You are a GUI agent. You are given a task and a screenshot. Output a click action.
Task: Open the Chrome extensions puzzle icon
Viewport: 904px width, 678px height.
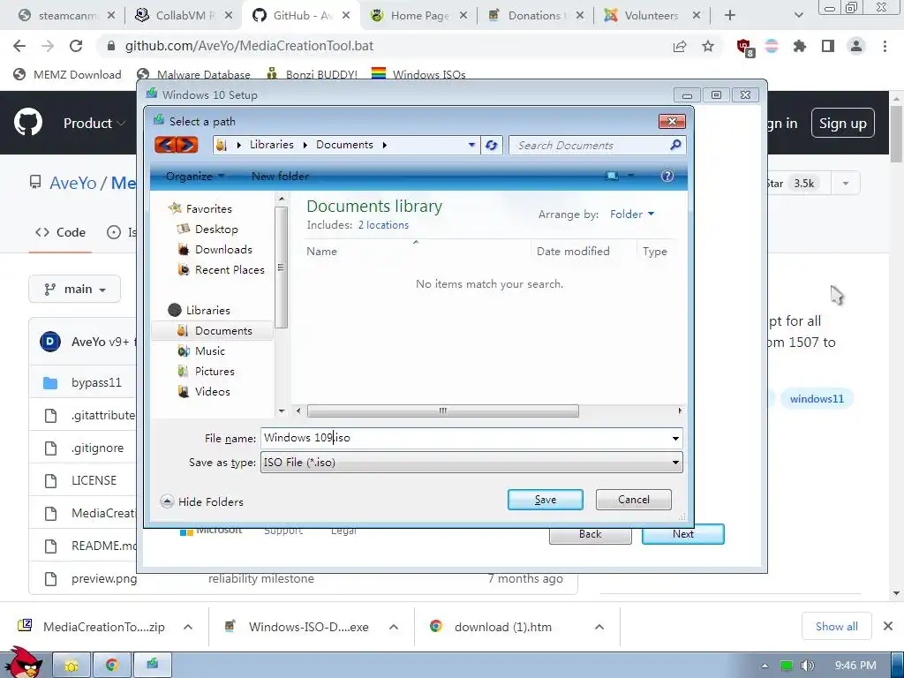pos(800,46)
